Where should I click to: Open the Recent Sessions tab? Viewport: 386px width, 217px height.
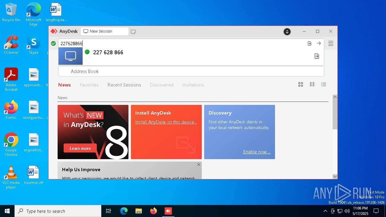click(x=124, y=85)
